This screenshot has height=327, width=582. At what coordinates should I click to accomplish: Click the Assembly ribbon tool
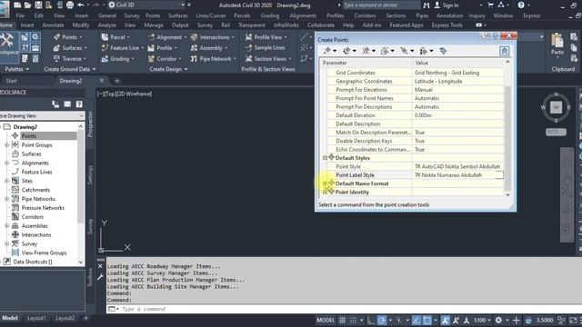[x=208, y=48]
